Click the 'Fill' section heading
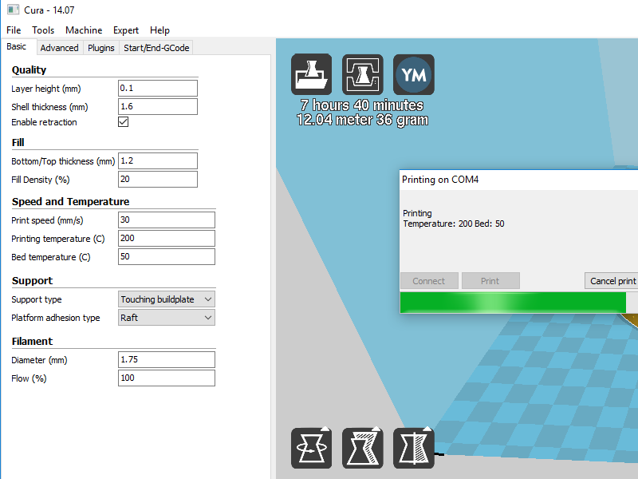Image resolution: width=638 pixels, height=479 pixels. click(x=18, y=143)
